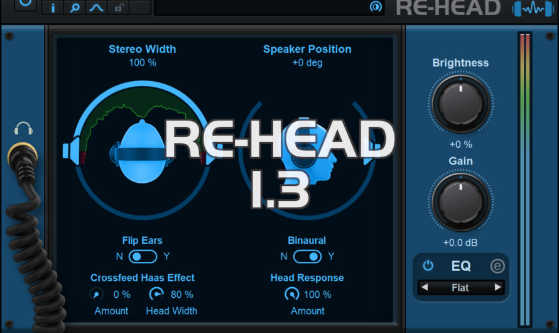The height and width of the screenshot is (333, 559).
Task: Click the waveform headphones logo icon
Action: [x=533, y=8]
